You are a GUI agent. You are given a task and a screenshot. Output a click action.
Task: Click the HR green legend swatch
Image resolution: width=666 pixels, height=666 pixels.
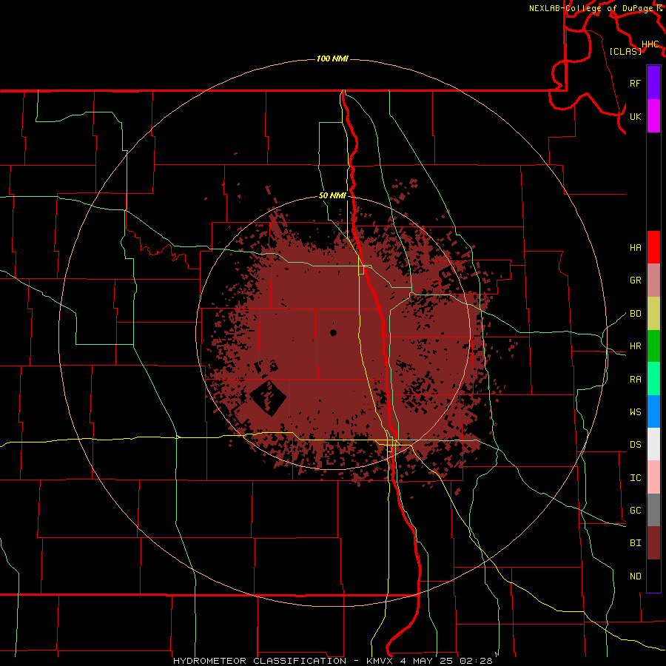[x=653, y=346]
